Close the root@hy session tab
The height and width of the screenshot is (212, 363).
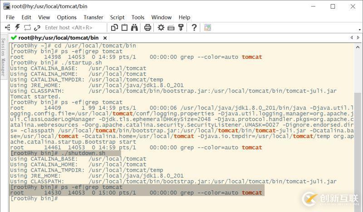105,38
